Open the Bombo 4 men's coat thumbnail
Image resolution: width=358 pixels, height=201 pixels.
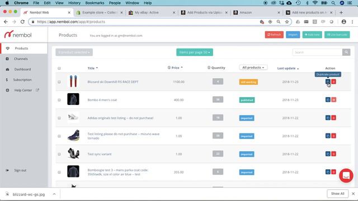pyautogui.click(x=73, y=99)
